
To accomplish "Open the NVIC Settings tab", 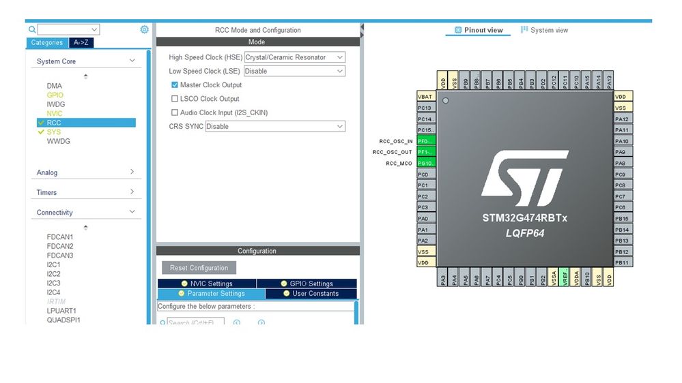I will pyautogui.click(x=207, y=284).
